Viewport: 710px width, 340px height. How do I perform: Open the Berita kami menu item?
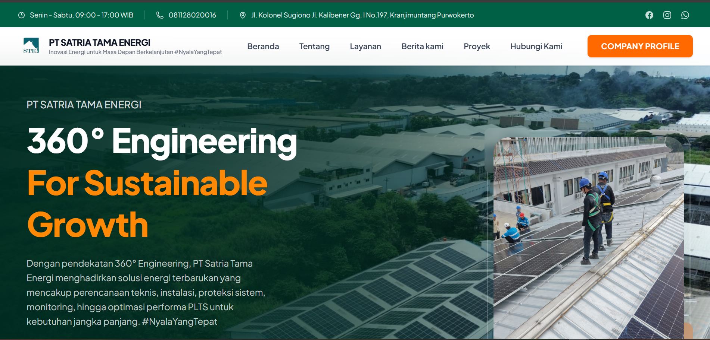point(423,47)
